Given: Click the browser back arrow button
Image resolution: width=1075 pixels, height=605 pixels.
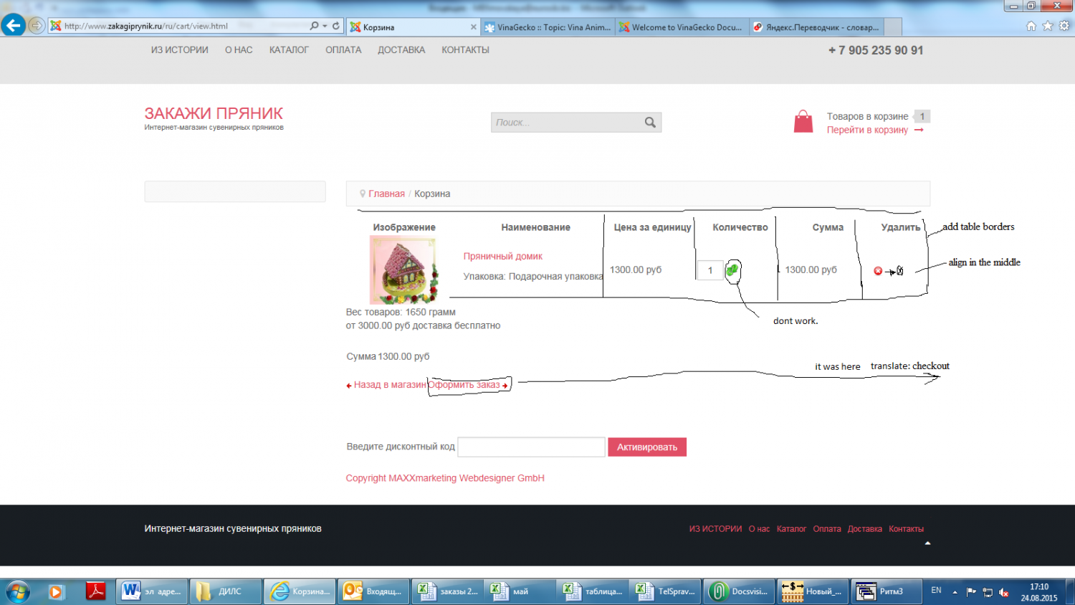Looking at the screenshot, I should (x=13, y=26).
